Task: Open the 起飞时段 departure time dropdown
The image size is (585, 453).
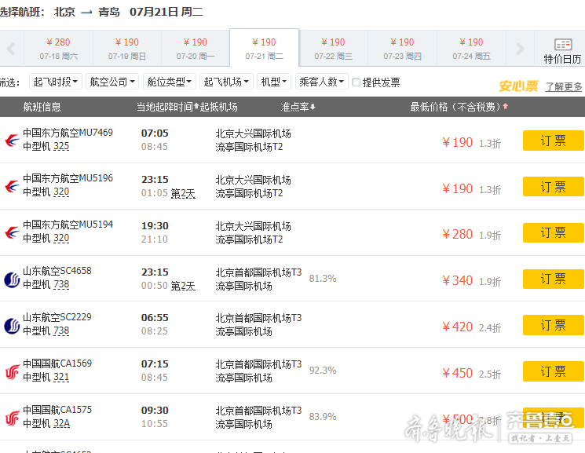Action: (x=56, y=82)
